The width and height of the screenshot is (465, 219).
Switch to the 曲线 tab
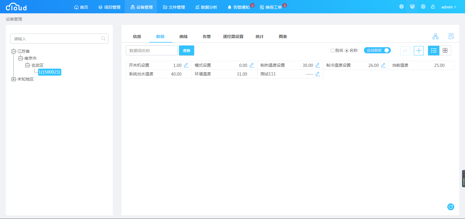pyautogui.click(x=183, y=36)
